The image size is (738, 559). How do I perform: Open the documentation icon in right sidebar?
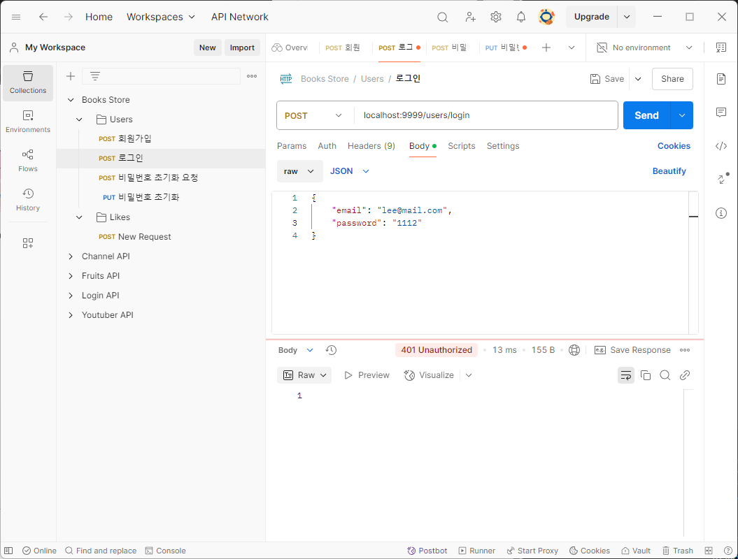(721, 78)
